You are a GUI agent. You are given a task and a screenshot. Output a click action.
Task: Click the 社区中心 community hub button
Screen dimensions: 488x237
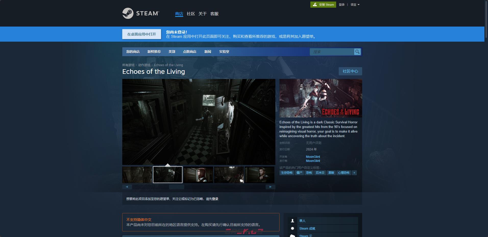pos(350,71)
